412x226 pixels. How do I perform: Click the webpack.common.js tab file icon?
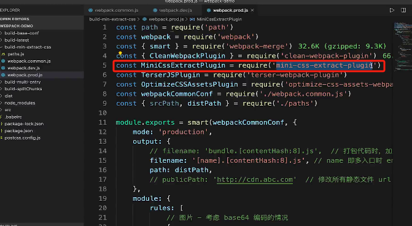[x=91, y=10]
